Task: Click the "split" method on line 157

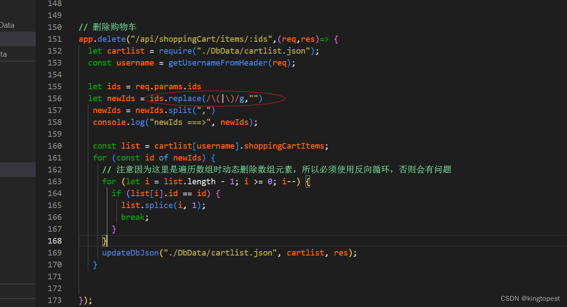Action: [x=180, y=110]
